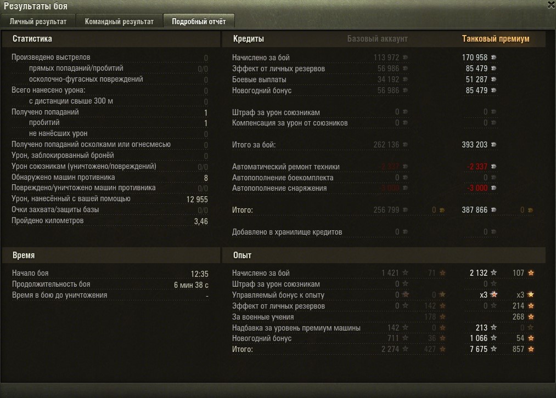Click Автопополнение снаряжения label

click(279, 188)
